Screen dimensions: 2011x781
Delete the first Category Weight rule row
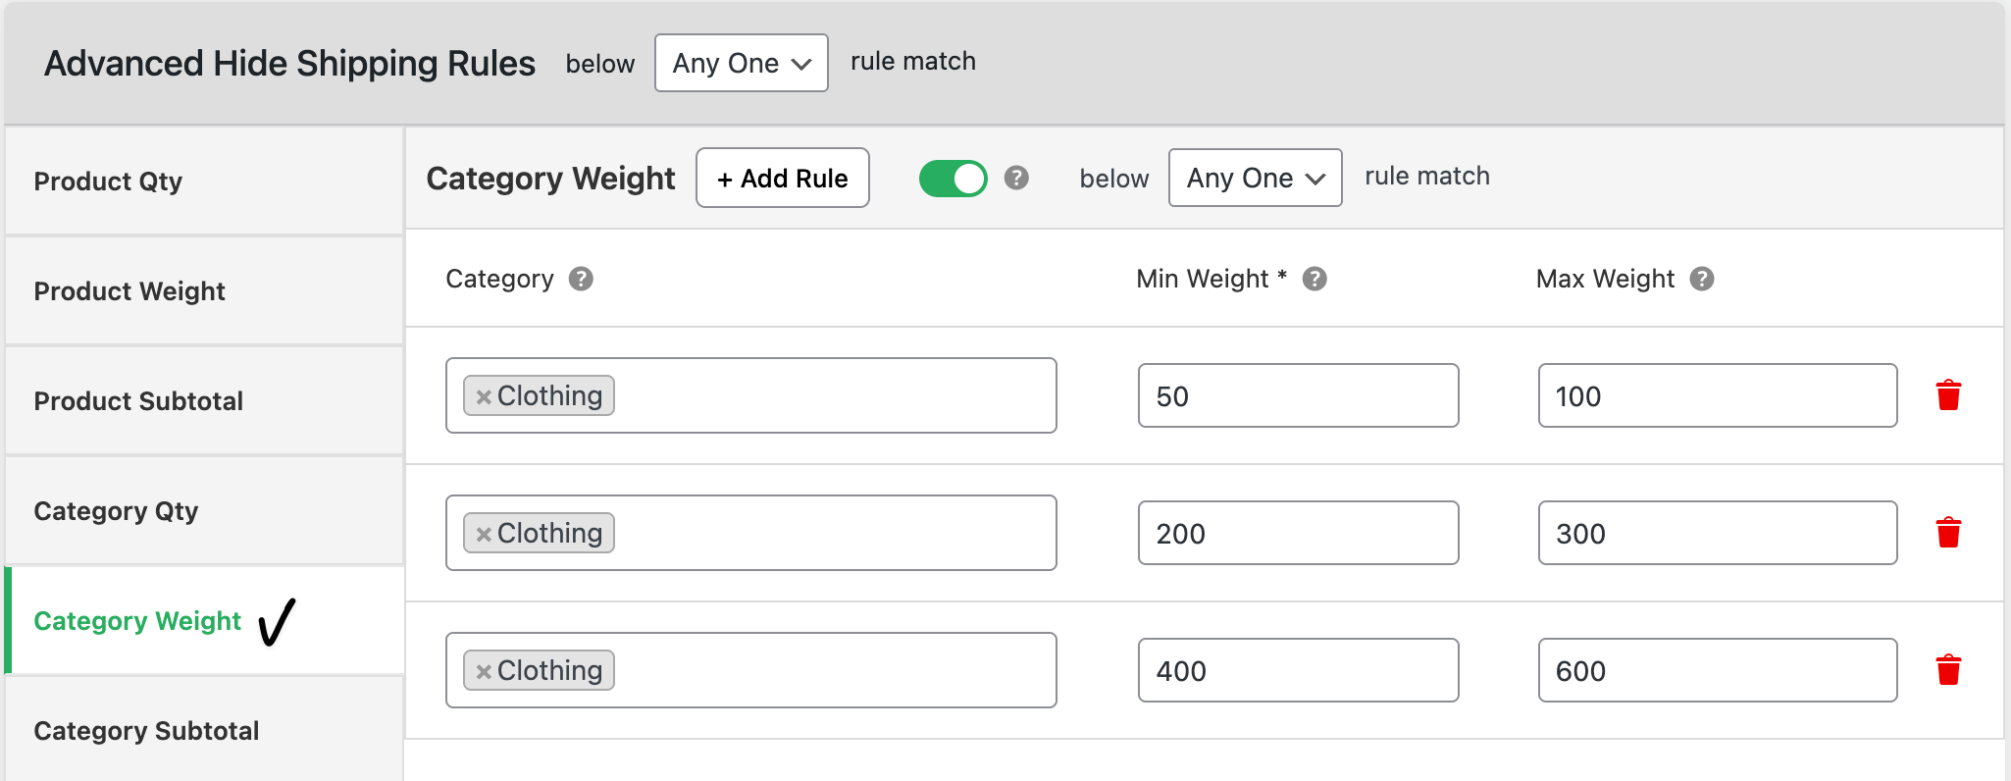click(1949, 395)
